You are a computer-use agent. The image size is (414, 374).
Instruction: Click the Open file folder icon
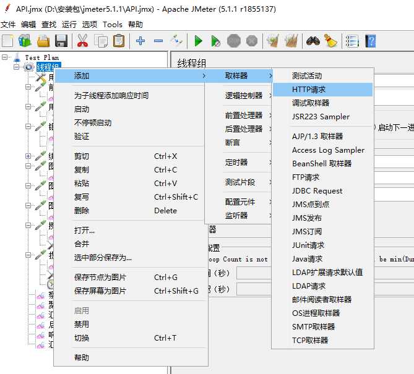tap(43, 41)
